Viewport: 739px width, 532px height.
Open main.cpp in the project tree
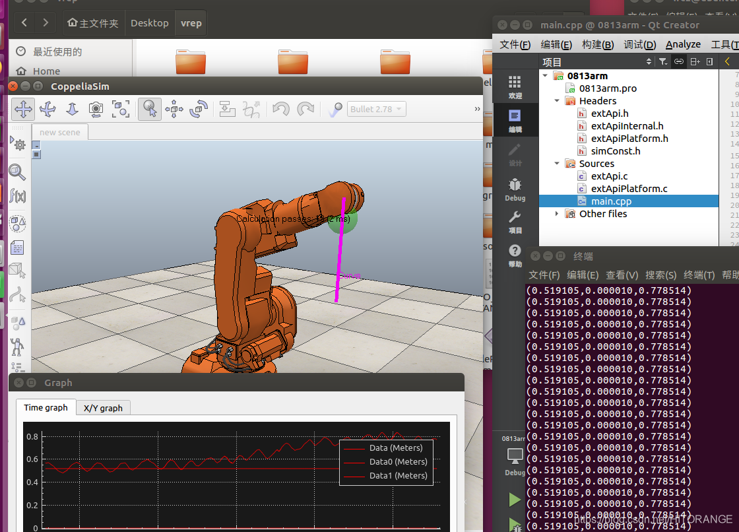tap(610, 201)
